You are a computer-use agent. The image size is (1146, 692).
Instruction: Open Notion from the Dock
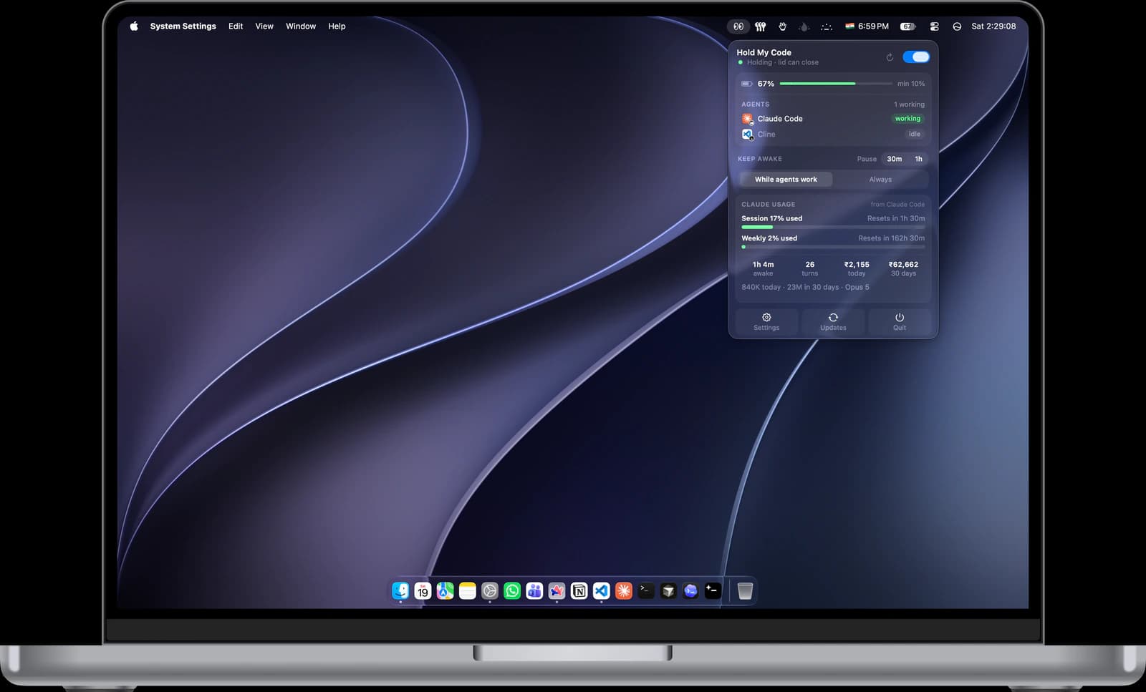579,590
